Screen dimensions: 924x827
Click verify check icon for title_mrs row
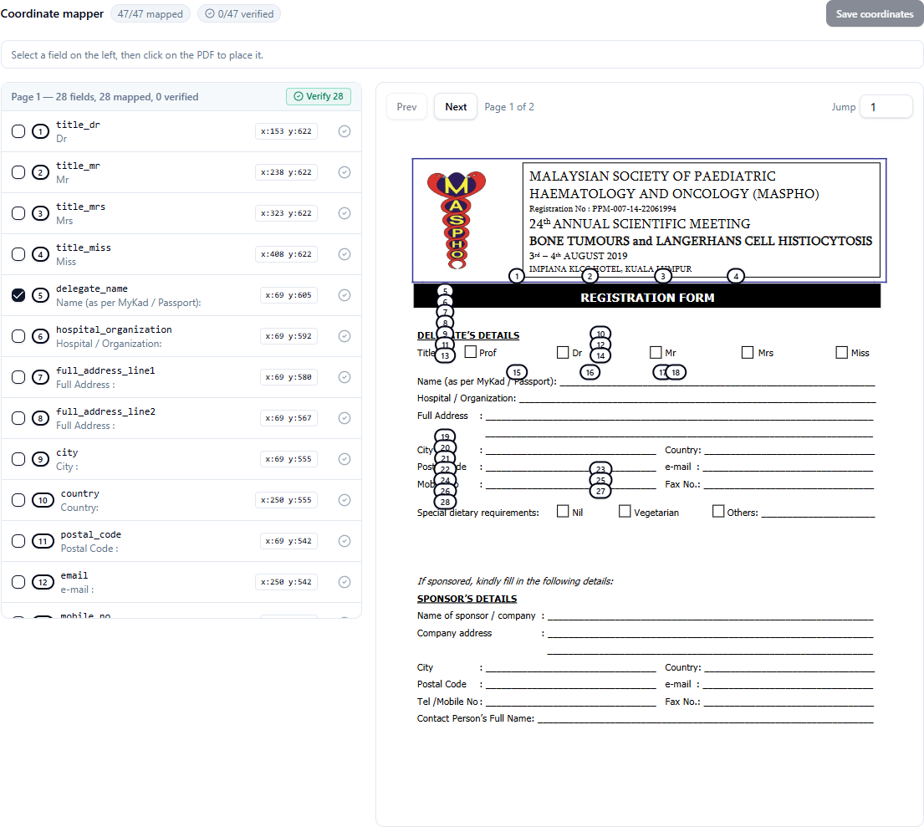[x=345, y=213]
